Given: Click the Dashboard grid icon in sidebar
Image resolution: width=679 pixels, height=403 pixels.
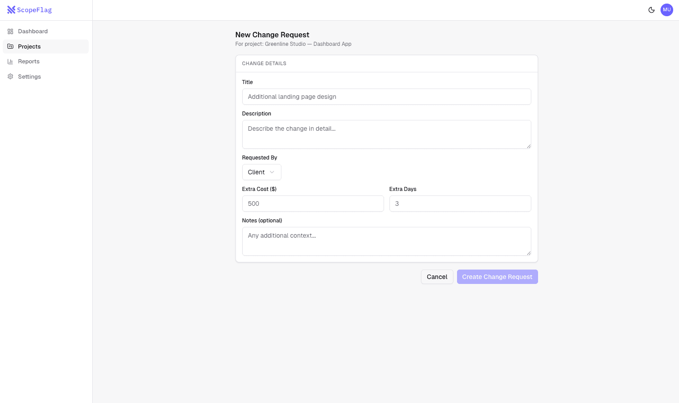Looking at the screenshot, I should click(10, 31).
